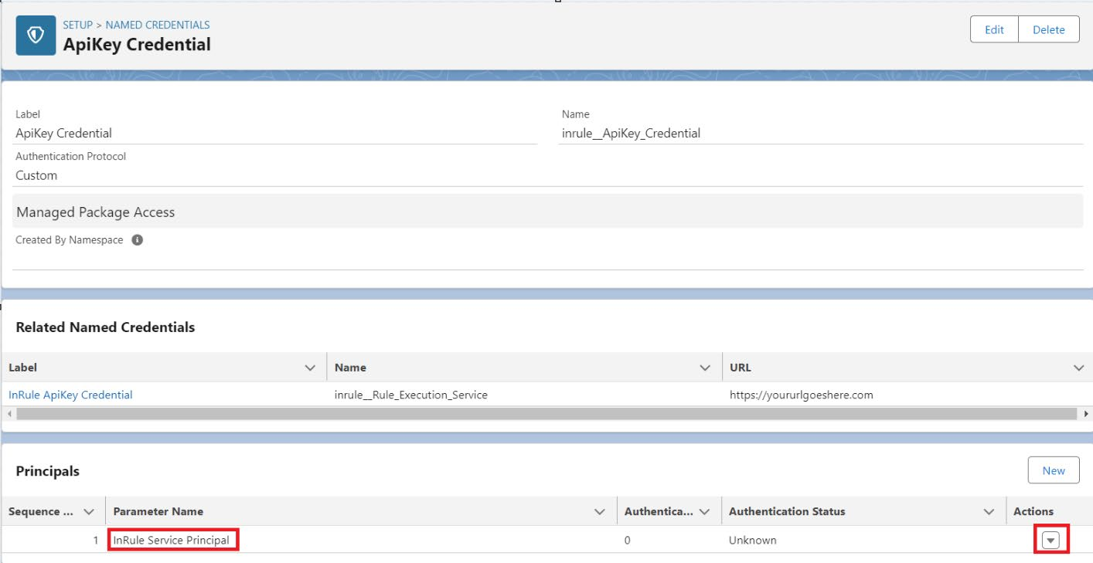Image resolution: width=1093 pixels, height=563 pixels.
Task: Click the Created By Namespace label
Action: pyautogui.click(x=70, y=240)
